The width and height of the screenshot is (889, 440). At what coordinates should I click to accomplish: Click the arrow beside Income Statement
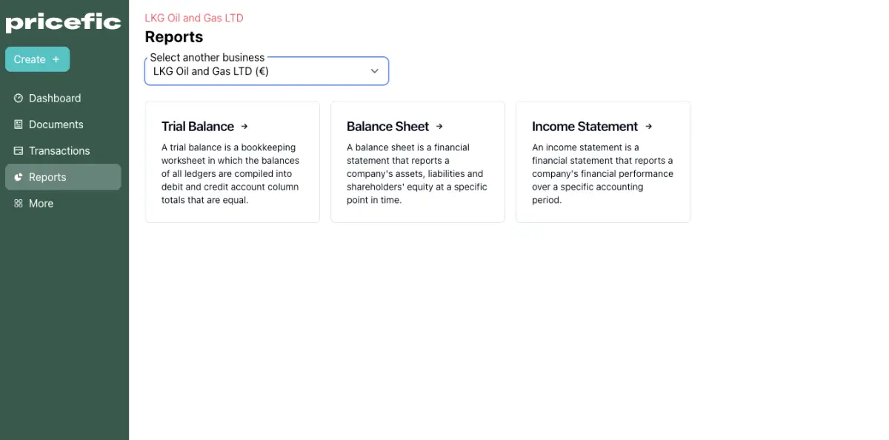click(x=648, y=127)
